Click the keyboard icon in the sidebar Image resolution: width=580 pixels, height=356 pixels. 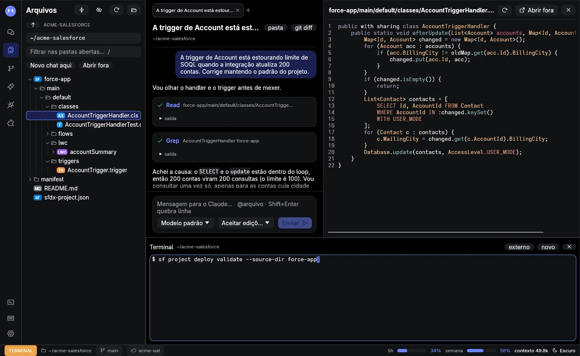[11, 318]
